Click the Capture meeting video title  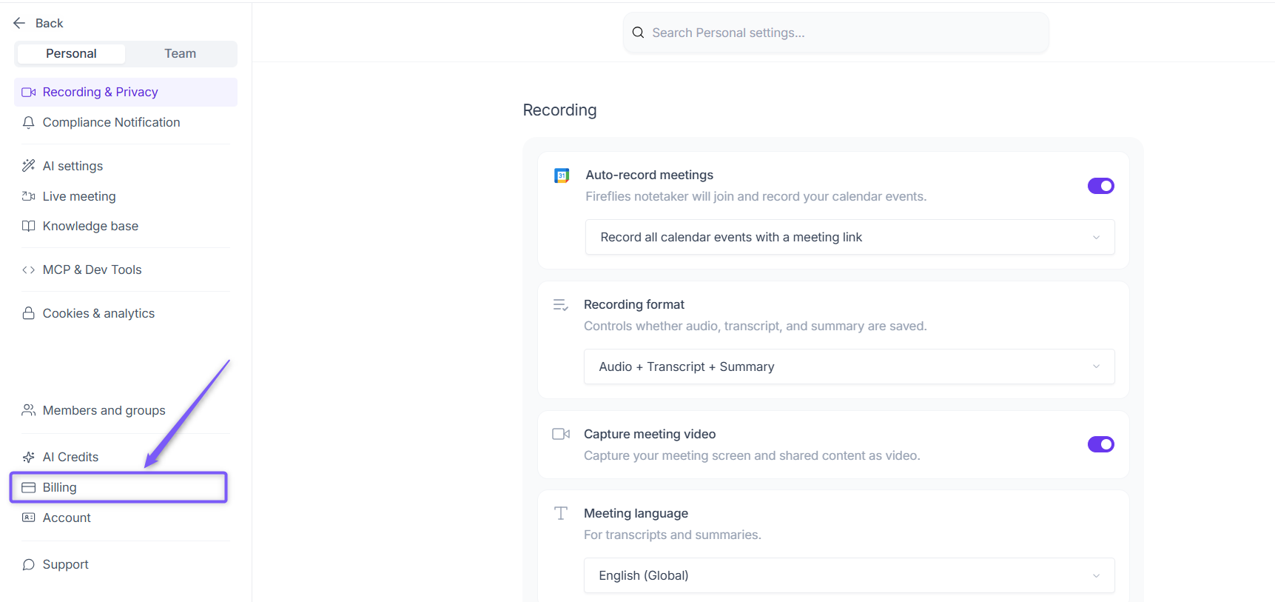pyautogui.click(x=650, y=434)
